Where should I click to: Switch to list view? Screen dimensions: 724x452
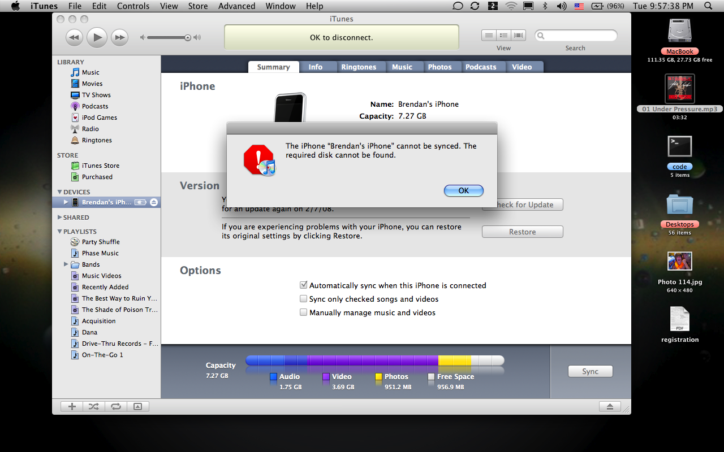489,35
